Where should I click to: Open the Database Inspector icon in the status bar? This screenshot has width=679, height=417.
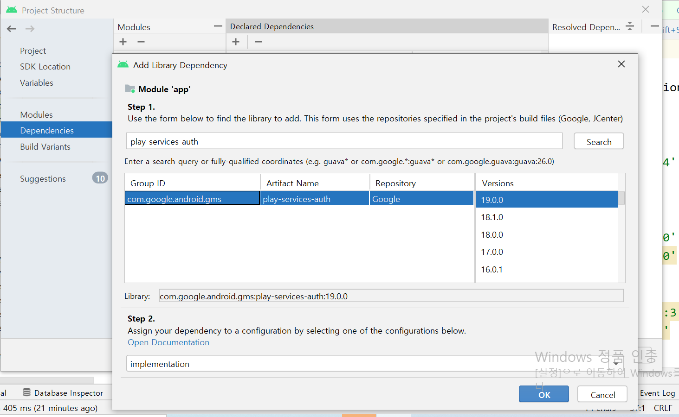click(x=27, y=392)
